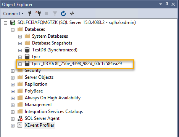Screen dimensions: 179x137
Task: Expand tpcc_ff370c8f database node
Action: 20,64
